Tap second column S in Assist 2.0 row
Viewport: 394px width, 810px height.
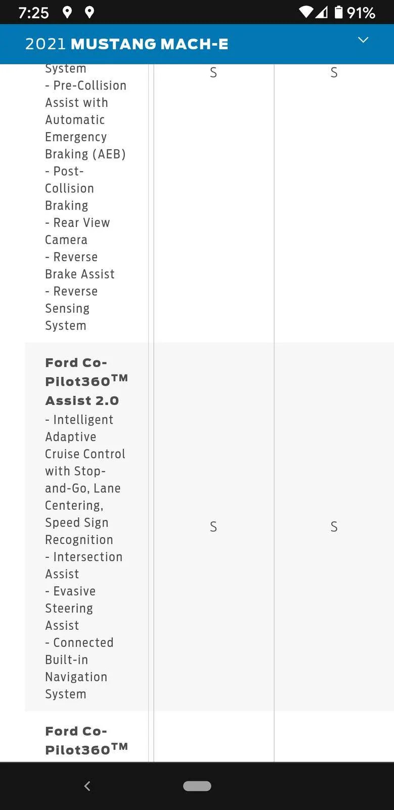click(x=334, y=526)
